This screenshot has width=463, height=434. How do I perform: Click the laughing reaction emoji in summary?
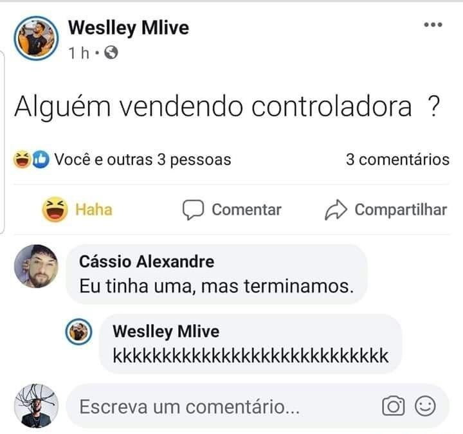point(22,159)
